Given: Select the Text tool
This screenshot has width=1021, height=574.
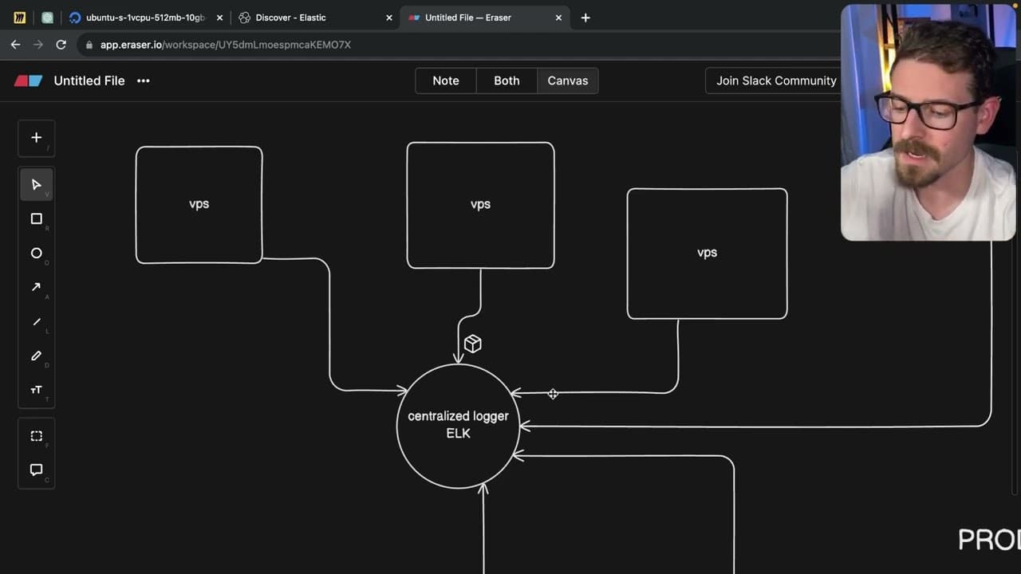Looking at the screenshot, I should tap(36, 391).
